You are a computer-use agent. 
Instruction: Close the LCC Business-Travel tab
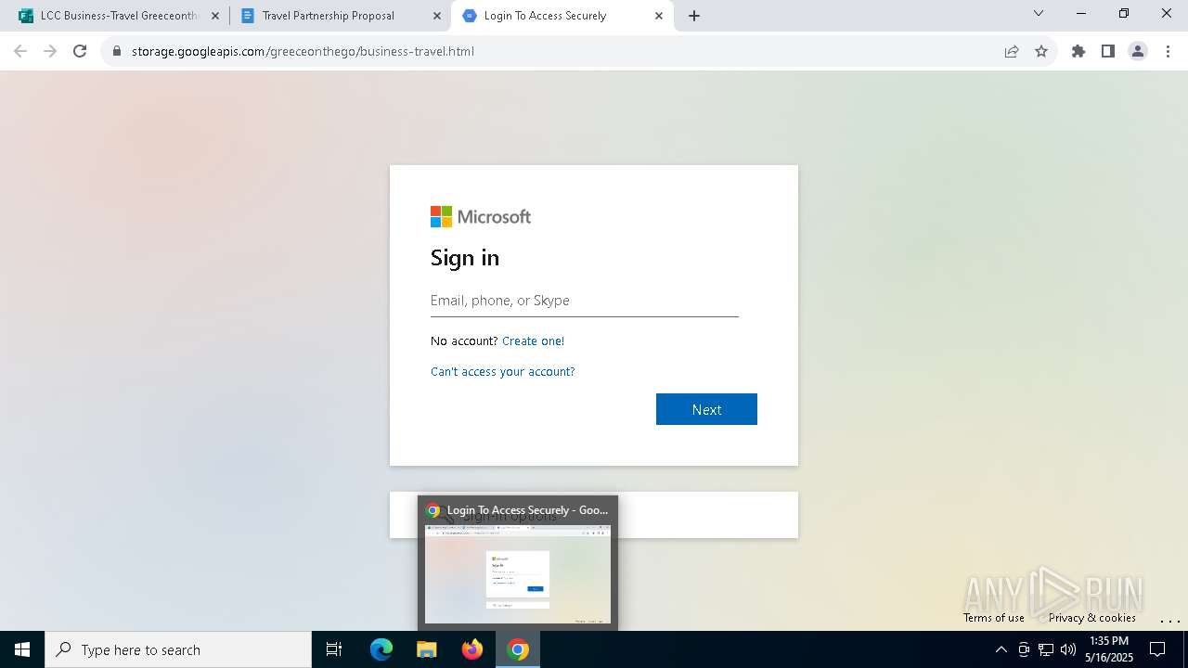tap(214, 16)
